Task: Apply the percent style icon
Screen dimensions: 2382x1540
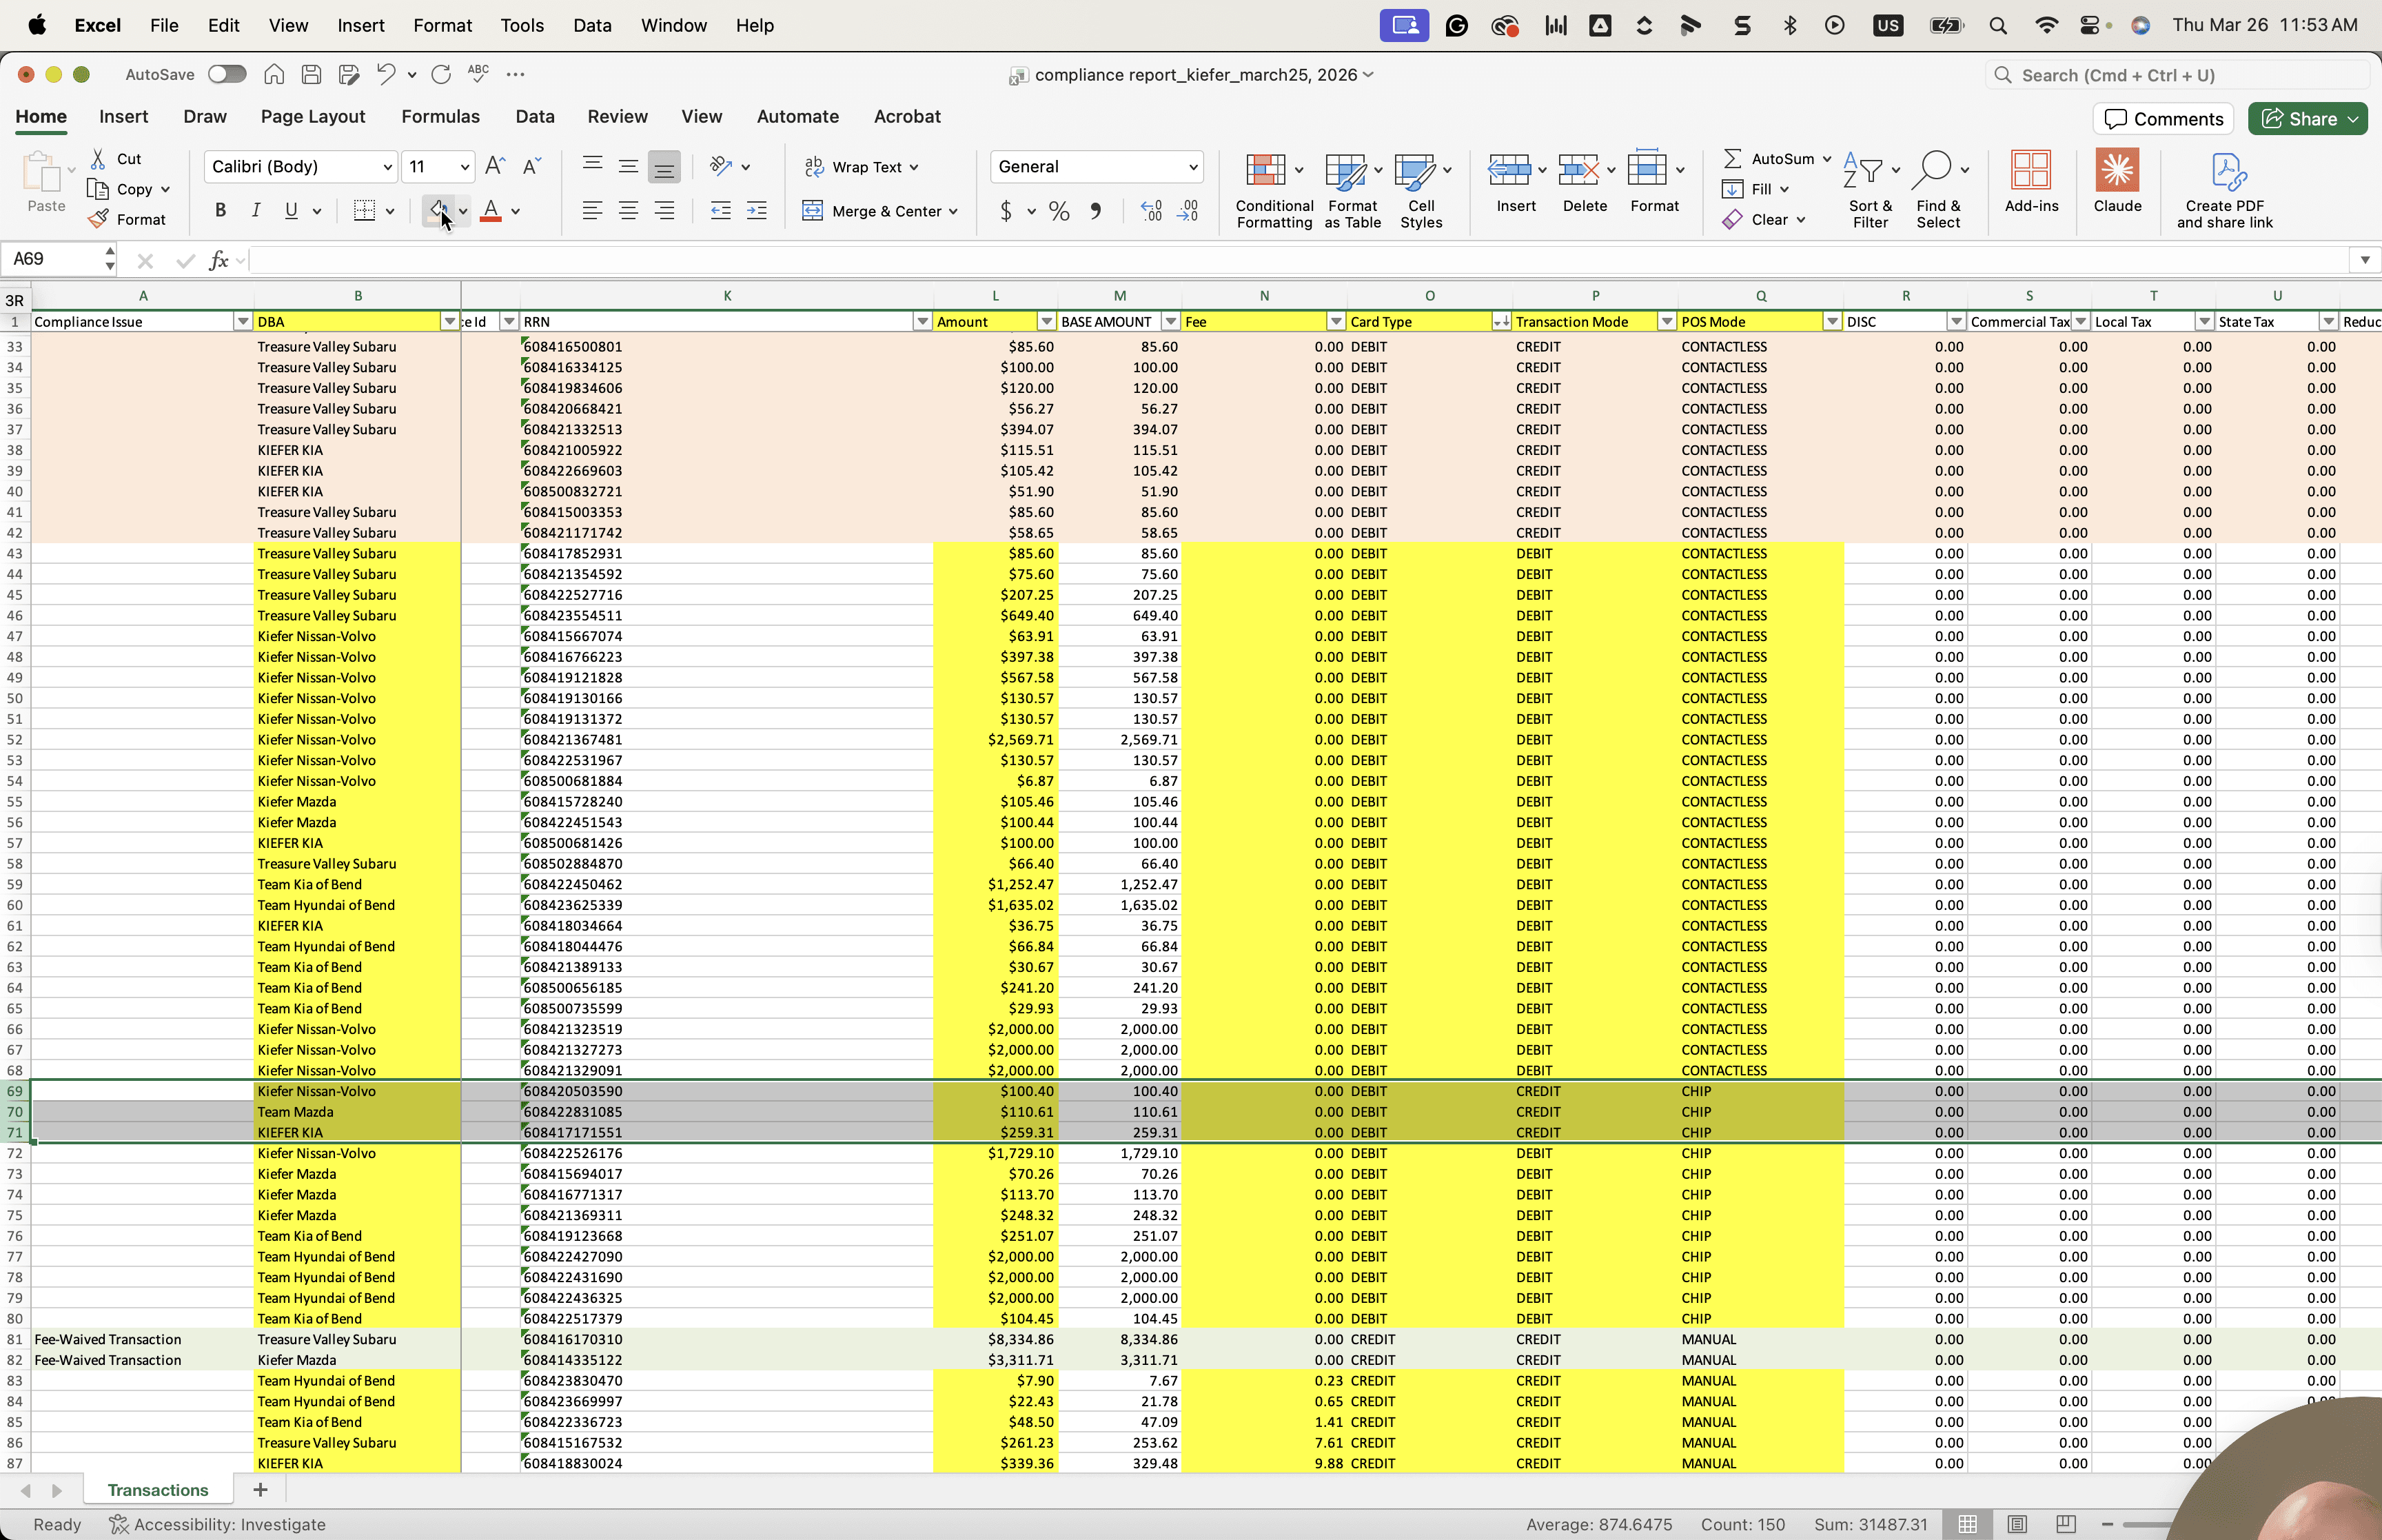Action: [x=1059, y=211]
